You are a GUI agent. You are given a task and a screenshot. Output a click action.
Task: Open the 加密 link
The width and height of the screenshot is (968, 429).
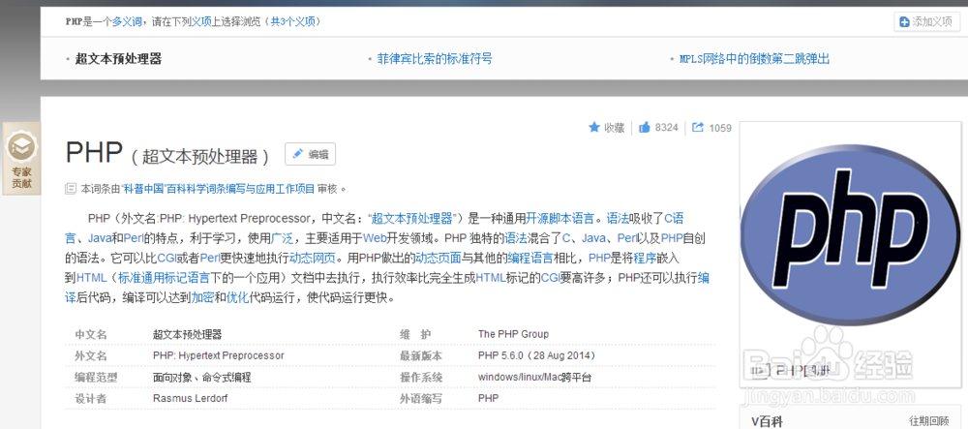click(202, 298)
